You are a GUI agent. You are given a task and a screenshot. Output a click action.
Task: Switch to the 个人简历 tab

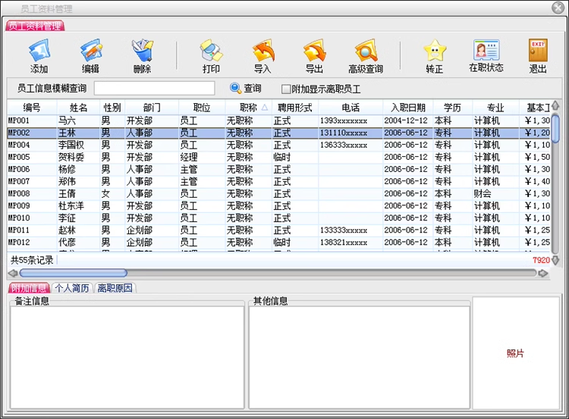coord(72,288)
